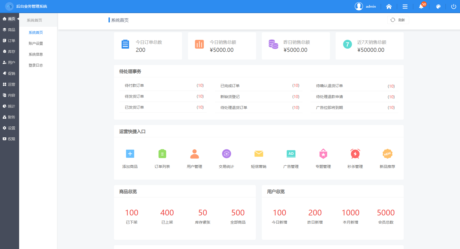Open 待确认退货订单 item
The width and height of the screenshot is (460, 249).
coord(354,86)
